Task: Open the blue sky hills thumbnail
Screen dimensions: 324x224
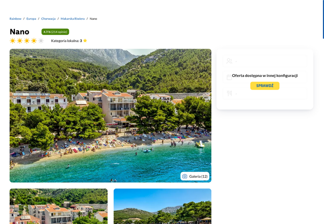Action: [162, 206]
